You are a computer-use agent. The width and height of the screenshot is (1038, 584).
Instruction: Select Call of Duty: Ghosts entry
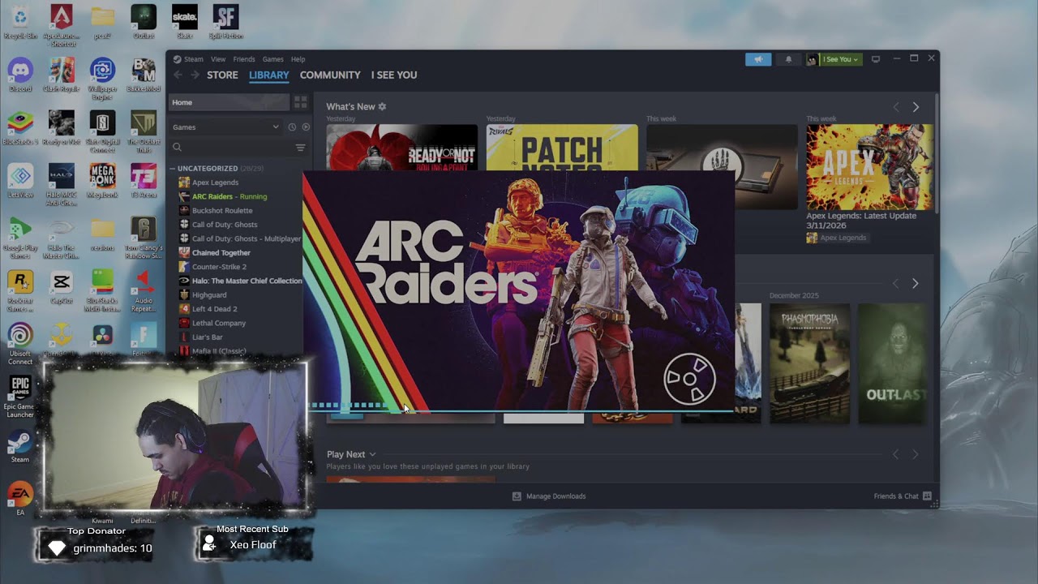225,225
